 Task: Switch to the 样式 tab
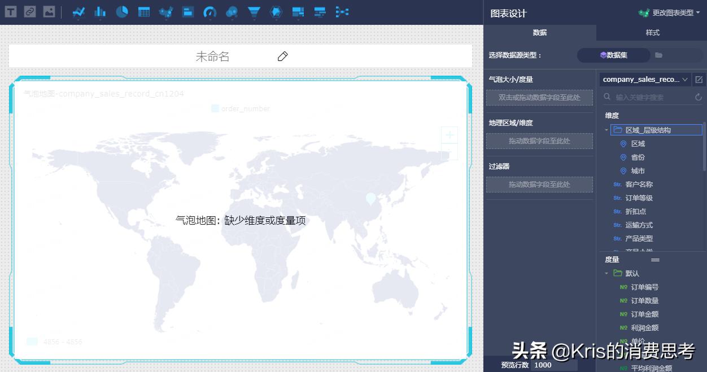click(652, 33)
